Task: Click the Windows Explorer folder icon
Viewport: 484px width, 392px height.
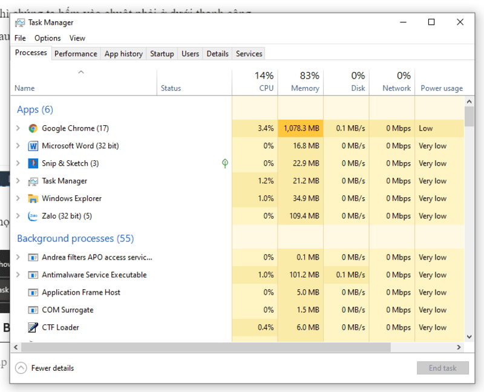Action: 33,198
